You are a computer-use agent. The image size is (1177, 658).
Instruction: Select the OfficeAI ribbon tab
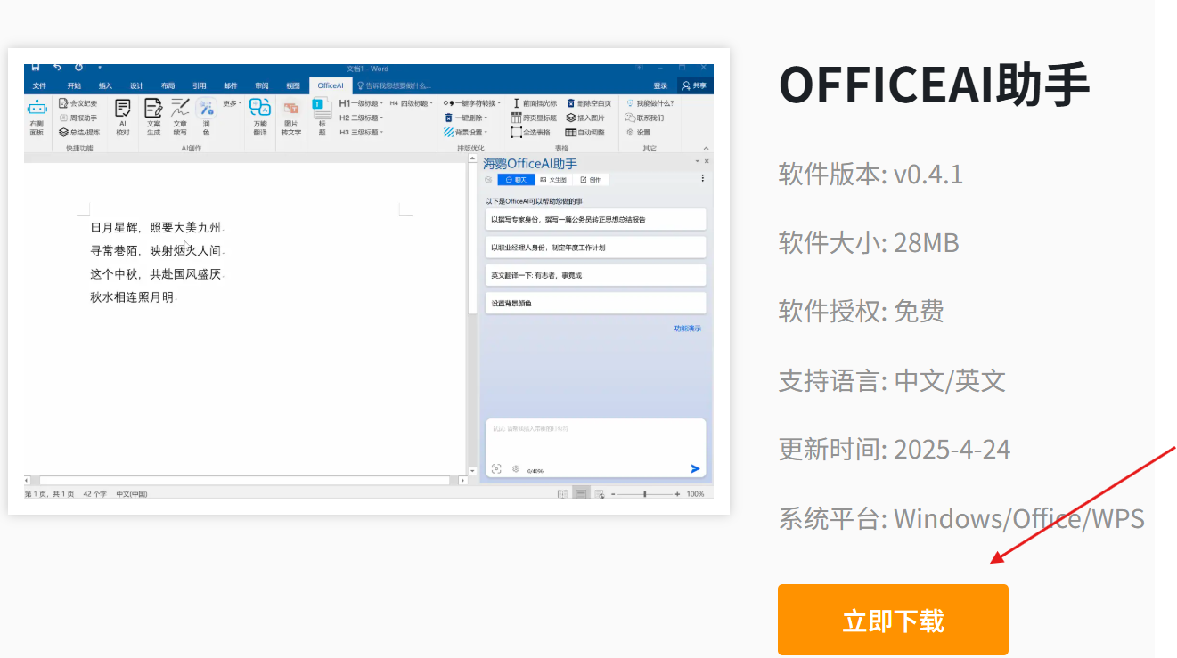coord(331,85)
